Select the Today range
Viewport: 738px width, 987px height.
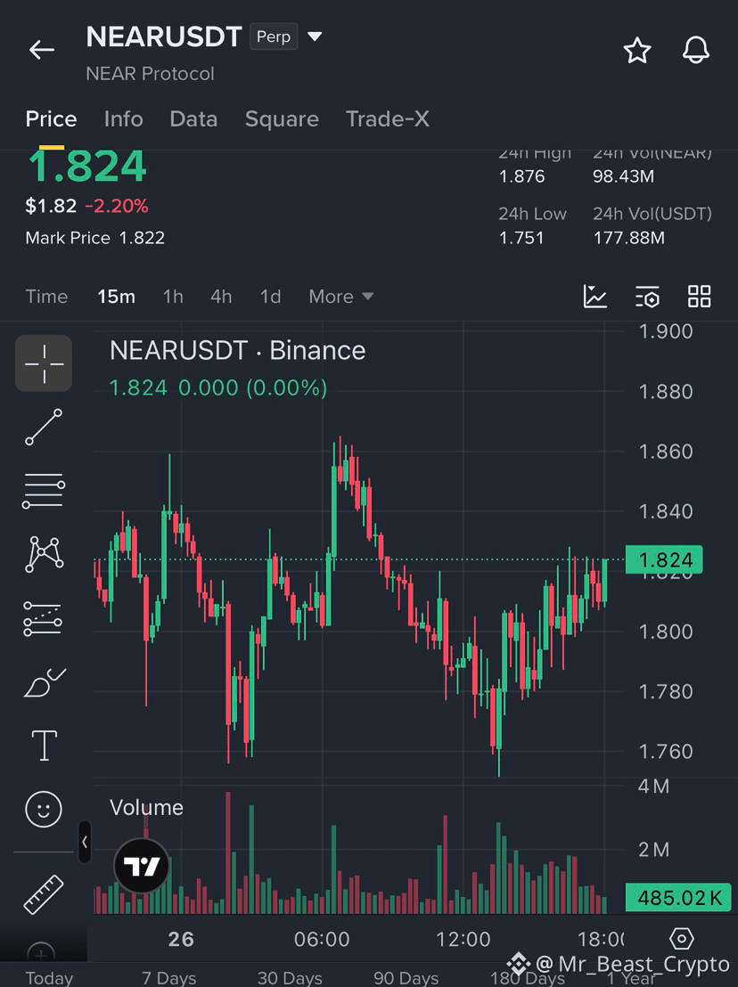49,977
